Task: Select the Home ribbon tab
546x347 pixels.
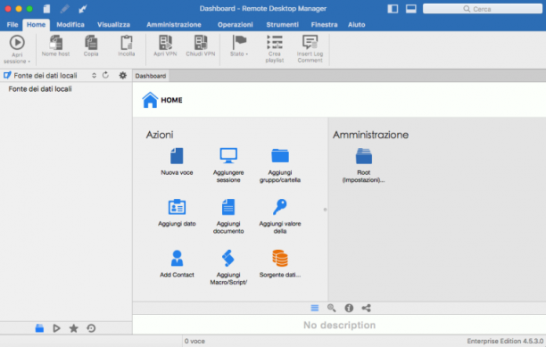Action: click(x=37, y=25)
